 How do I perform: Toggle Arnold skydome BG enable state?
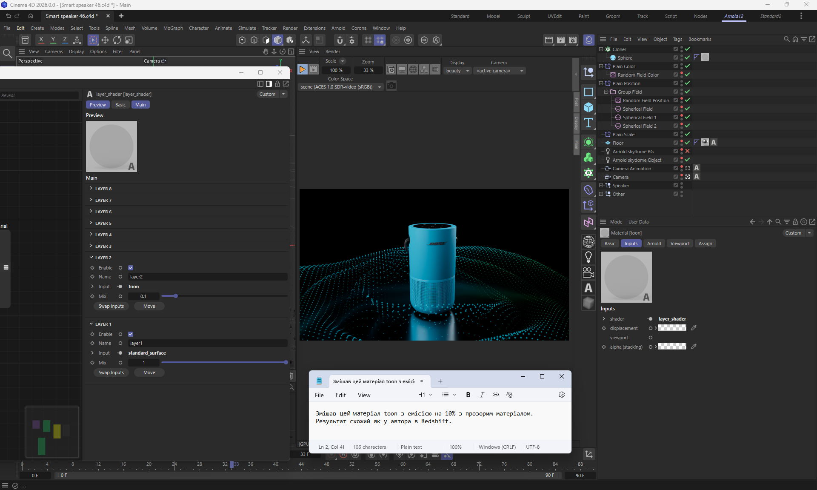(x=687, y=152)
